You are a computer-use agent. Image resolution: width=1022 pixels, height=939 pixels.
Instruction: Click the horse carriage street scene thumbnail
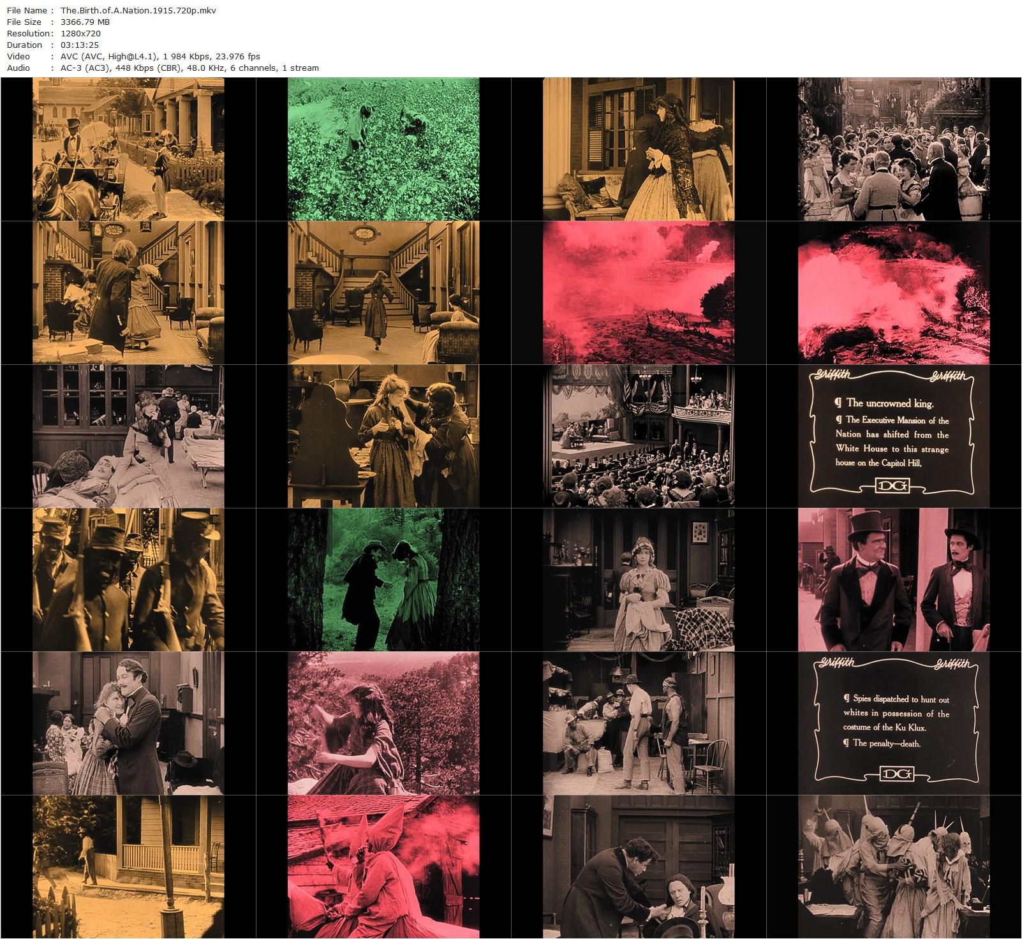[x=128, y=149]
